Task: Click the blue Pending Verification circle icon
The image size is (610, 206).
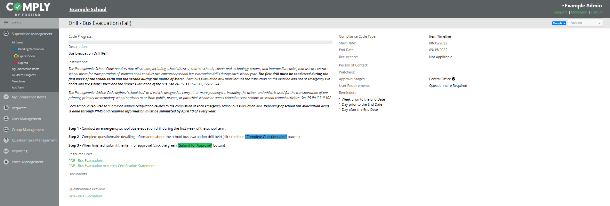Action: (x=16, y=49)
